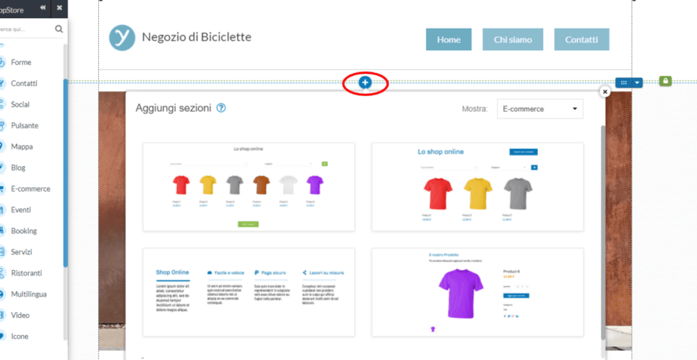Select the Shop Online text-columns template

click(249, 292)
